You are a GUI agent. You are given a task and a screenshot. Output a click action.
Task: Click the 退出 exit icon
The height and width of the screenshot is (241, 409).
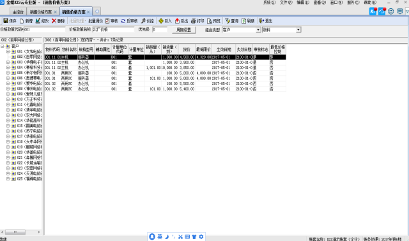tap(261, 21)
